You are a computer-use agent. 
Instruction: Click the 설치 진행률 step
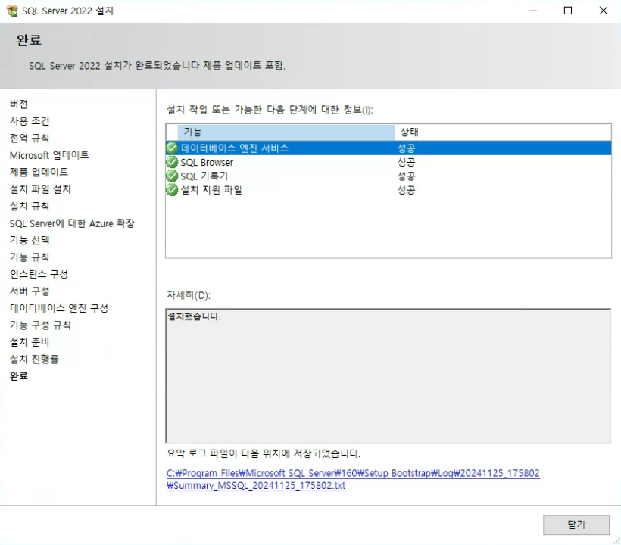point(34,360)
